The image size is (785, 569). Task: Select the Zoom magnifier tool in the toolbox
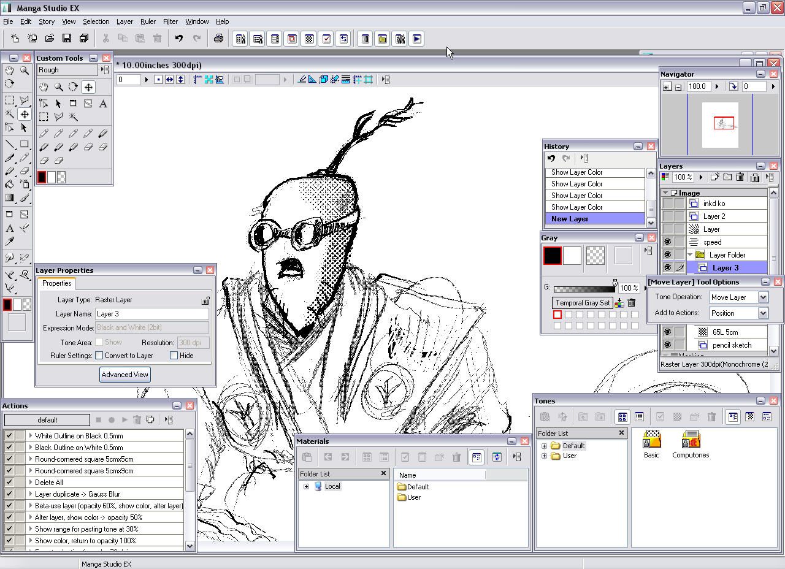tap(25, 71)
